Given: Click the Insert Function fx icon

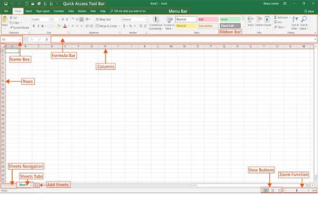Looking at the screenshot, I should (x=47, y=39).
